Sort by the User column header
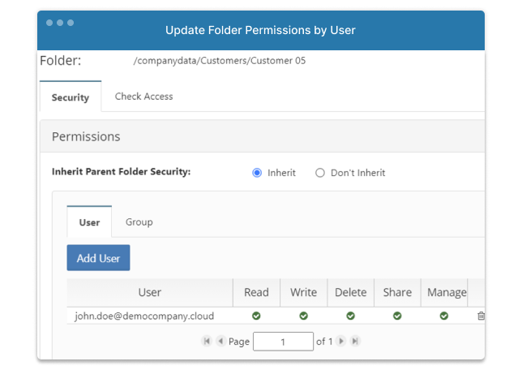The image size is (522, 370). [150, 292]
